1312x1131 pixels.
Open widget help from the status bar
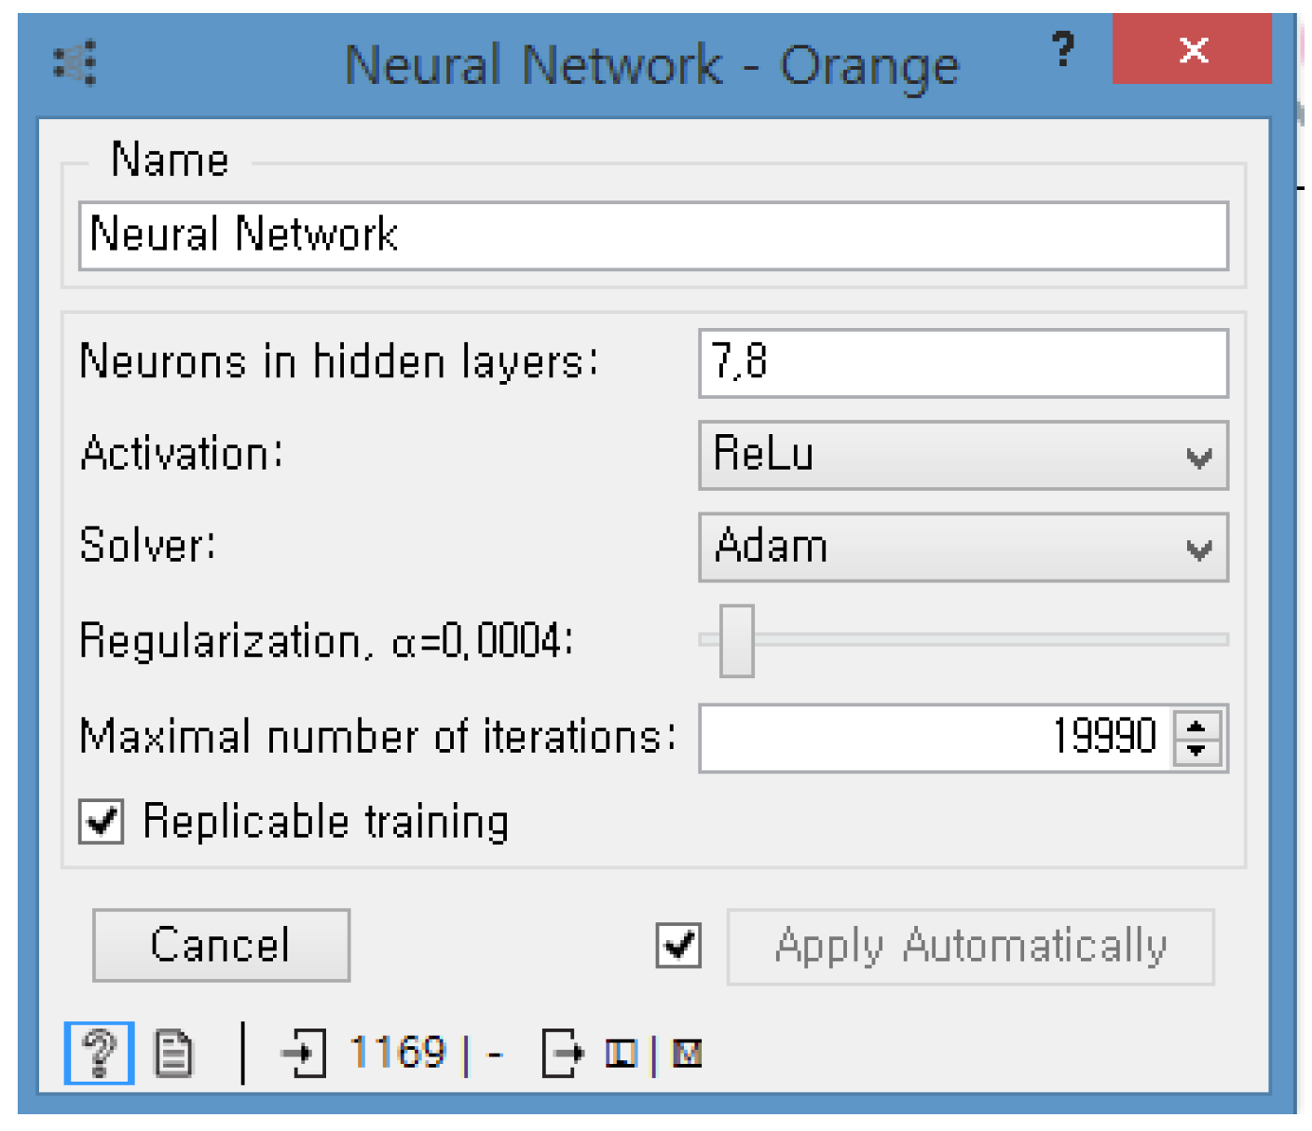99,1054
